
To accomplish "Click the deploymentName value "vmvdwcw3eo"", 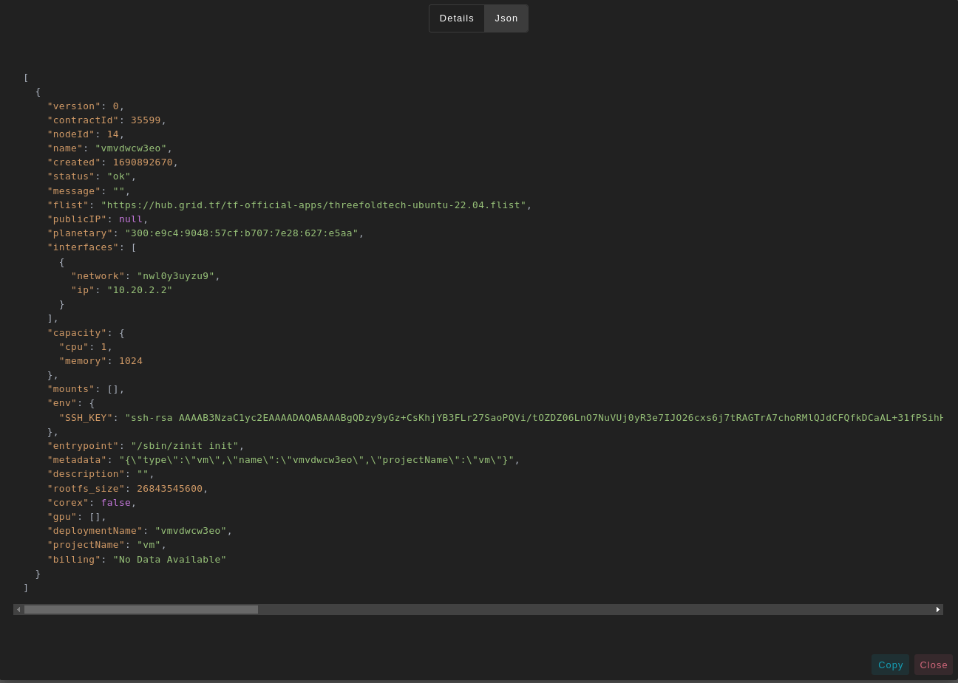I will point(191,531).
